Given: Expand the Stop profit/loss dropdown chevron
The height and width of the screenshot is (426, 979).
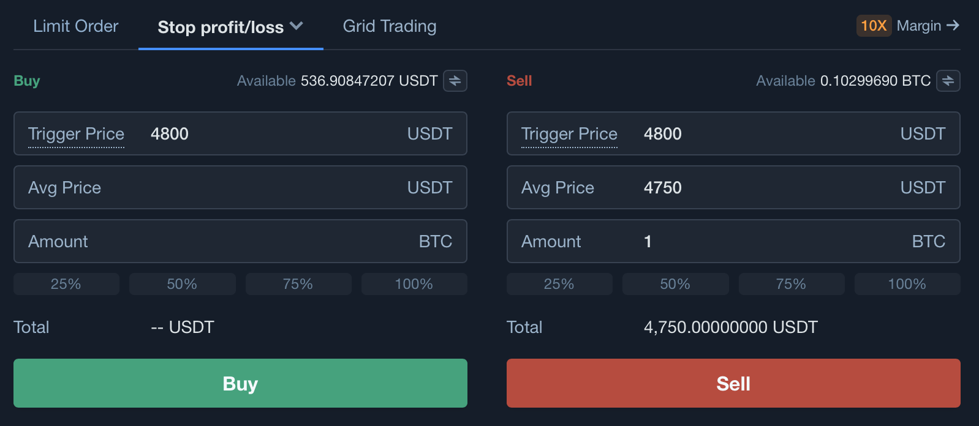Looking at the screenshot, I should point(297,26).
